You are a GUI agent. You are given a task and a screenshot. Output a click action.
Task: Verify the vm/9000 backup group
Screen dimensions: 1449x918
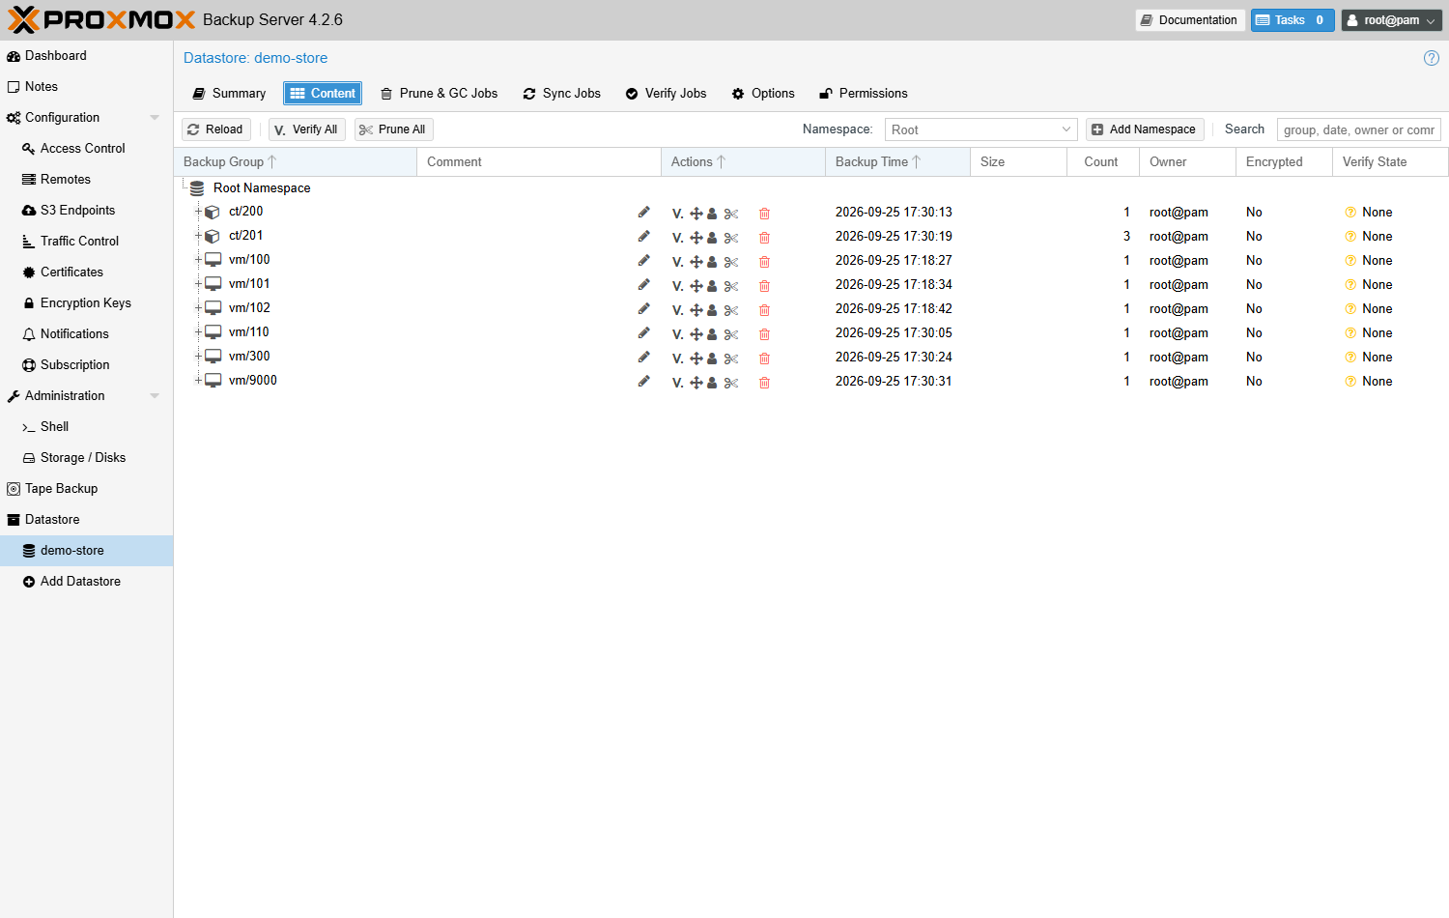(x=678, y=383)
